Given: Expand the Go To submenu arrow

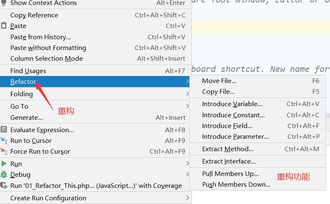Looking at the screenshot, I should point(187,106).
